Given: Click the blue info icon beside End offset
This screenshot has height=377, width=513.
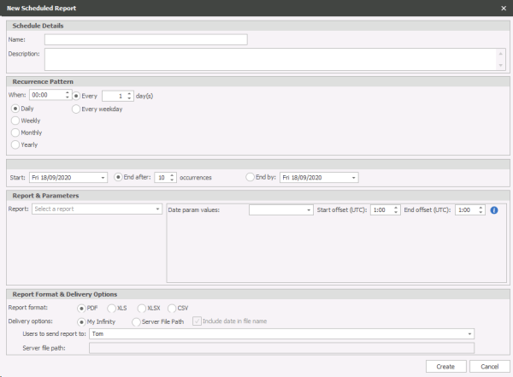Looking at the screenshot, I should 494,209.
